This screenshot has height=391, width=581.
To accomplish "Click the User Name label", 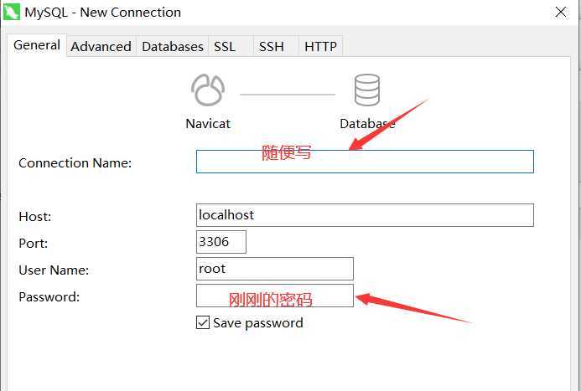I will click(x=54, y=270).
